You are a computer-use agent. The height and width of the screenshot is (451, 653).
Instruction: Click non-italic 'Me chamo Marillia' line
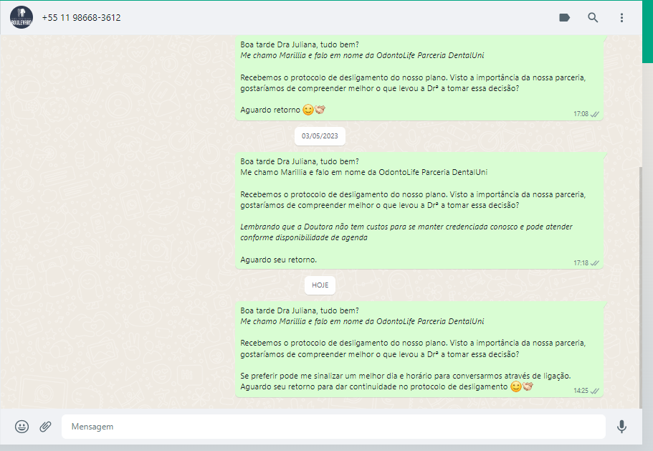click(x=363, y=172)
